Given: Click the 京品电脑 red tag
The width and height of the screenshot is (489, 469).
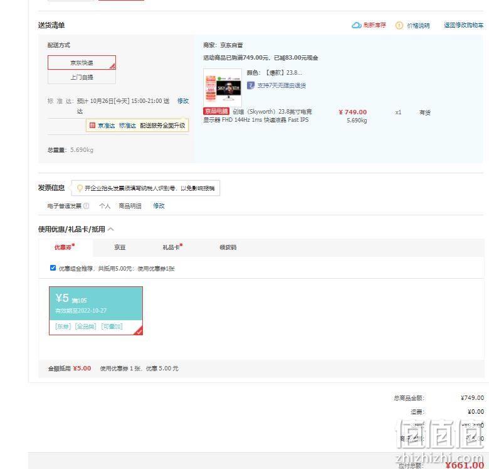Looking at the screenshot, I should tap(216, 111).
